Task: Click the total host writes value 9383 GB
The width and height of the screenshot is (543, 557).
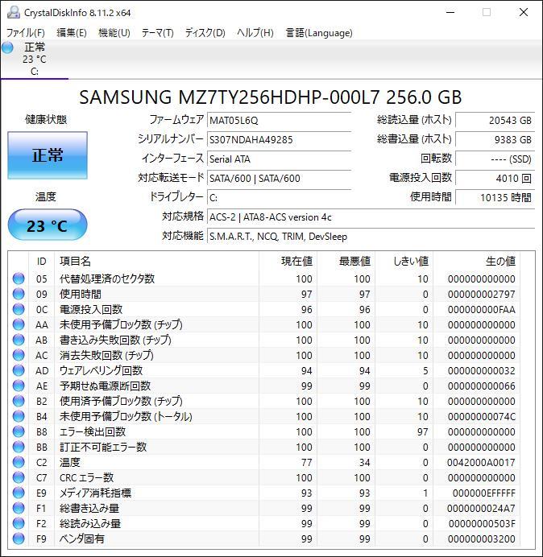Action: click(x=495, y=139)
